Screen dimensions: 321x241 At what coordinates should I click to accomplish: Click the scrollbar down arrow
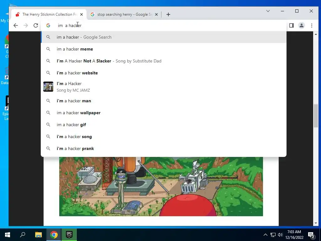316,223
